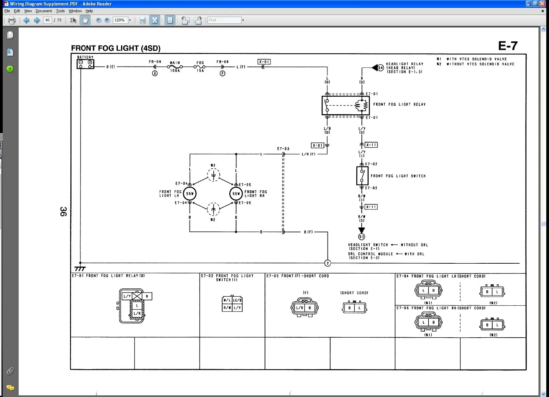549x397 pixels.
Task: Open the Bookmarks panel in sidebar
Action: (x=10, y=52)
